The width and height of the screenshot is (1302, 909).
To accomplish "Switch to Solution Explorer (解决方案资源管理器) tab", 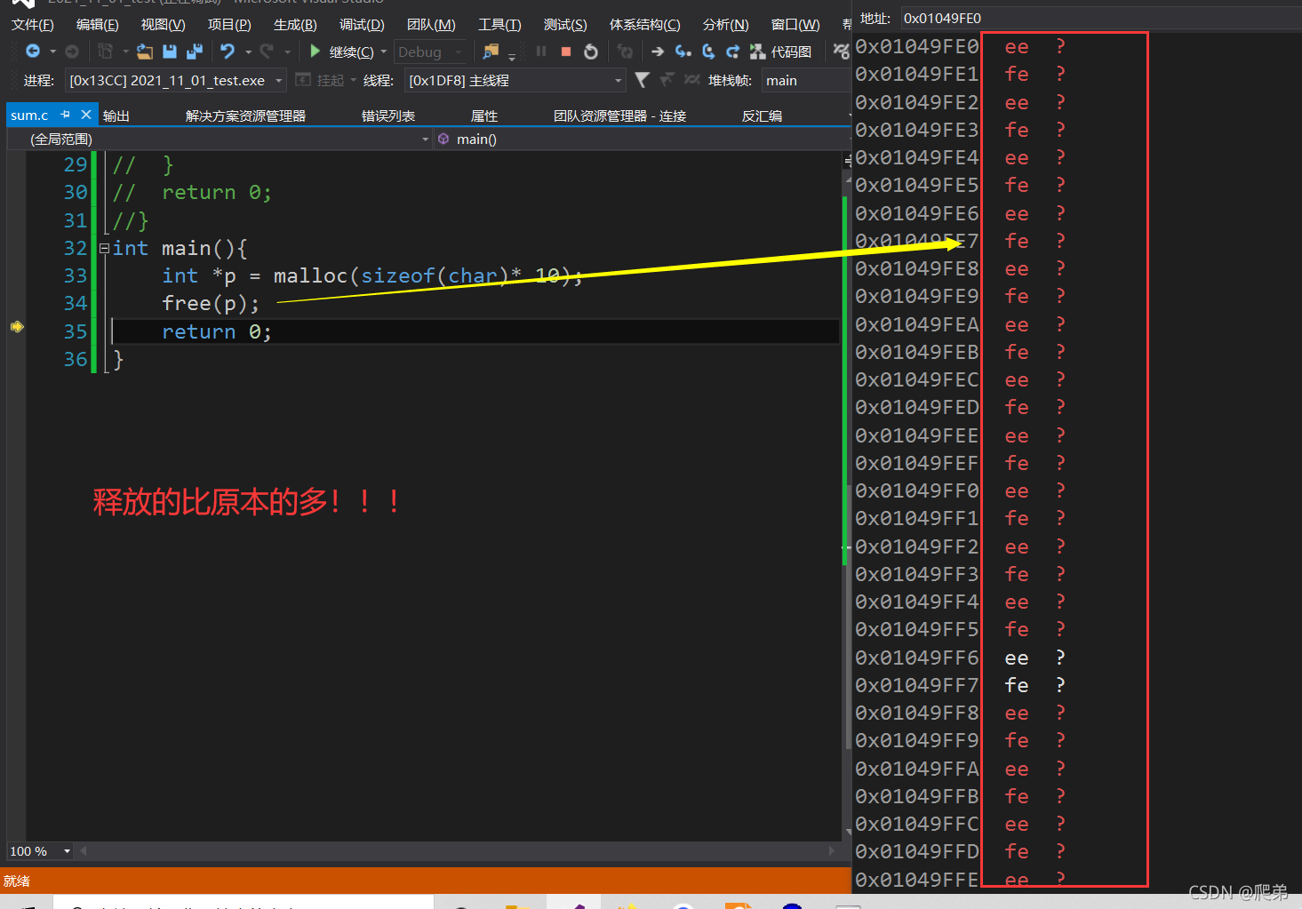I will (x=245, y=116).
